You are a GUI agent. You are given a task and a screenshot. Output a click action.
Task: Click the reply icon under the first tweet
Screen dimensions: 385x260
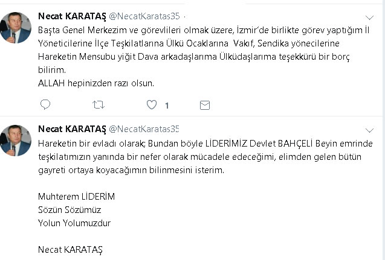[45, 105]
